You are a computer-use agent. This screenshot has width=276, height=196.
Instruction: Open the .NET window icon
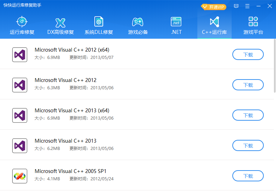(176, 22)
